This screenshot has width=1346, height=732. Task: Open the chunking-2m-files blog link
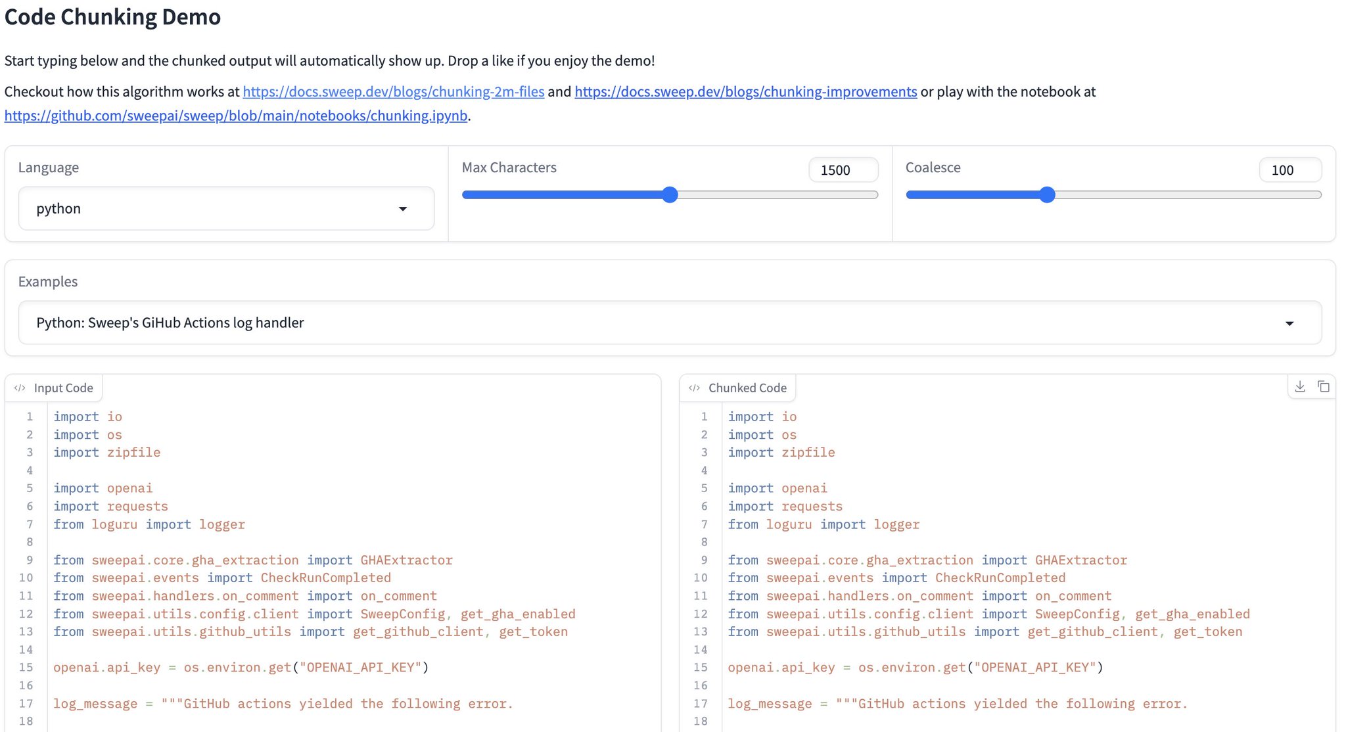[394, 91]
